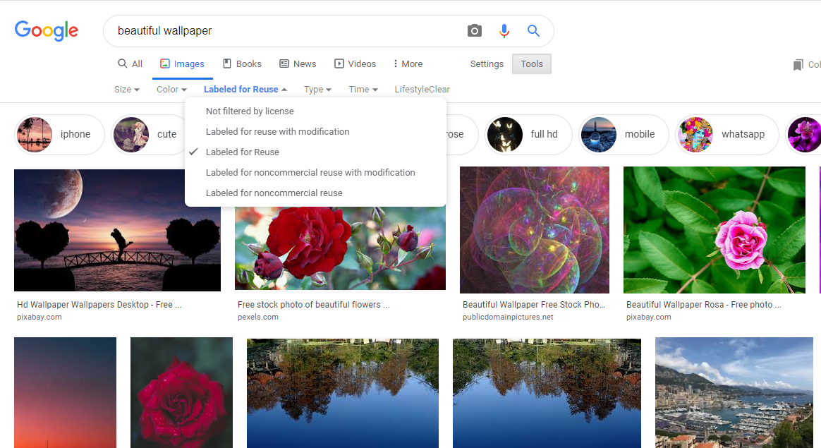Click the Google logo

tap(46, 31)
